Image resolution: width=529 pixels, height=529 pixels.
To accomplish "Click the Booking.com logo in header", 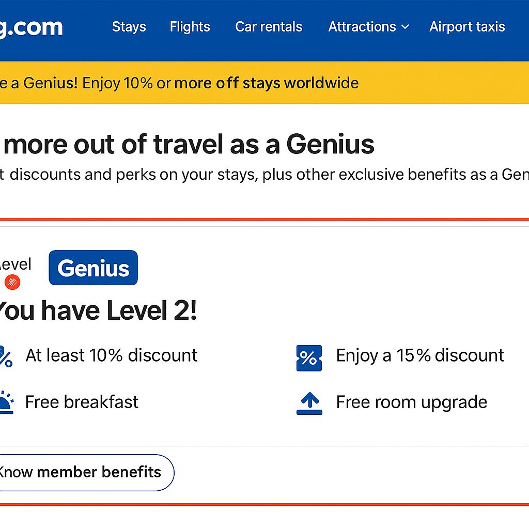I will click(x=32, y=28).
